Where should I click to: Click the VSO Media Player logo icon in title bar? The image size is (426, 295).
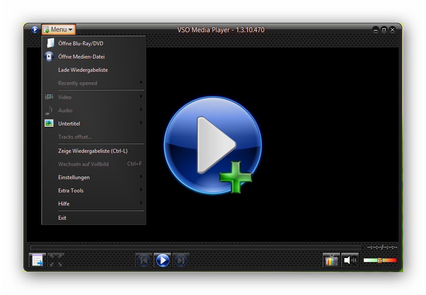click(35, 29)
